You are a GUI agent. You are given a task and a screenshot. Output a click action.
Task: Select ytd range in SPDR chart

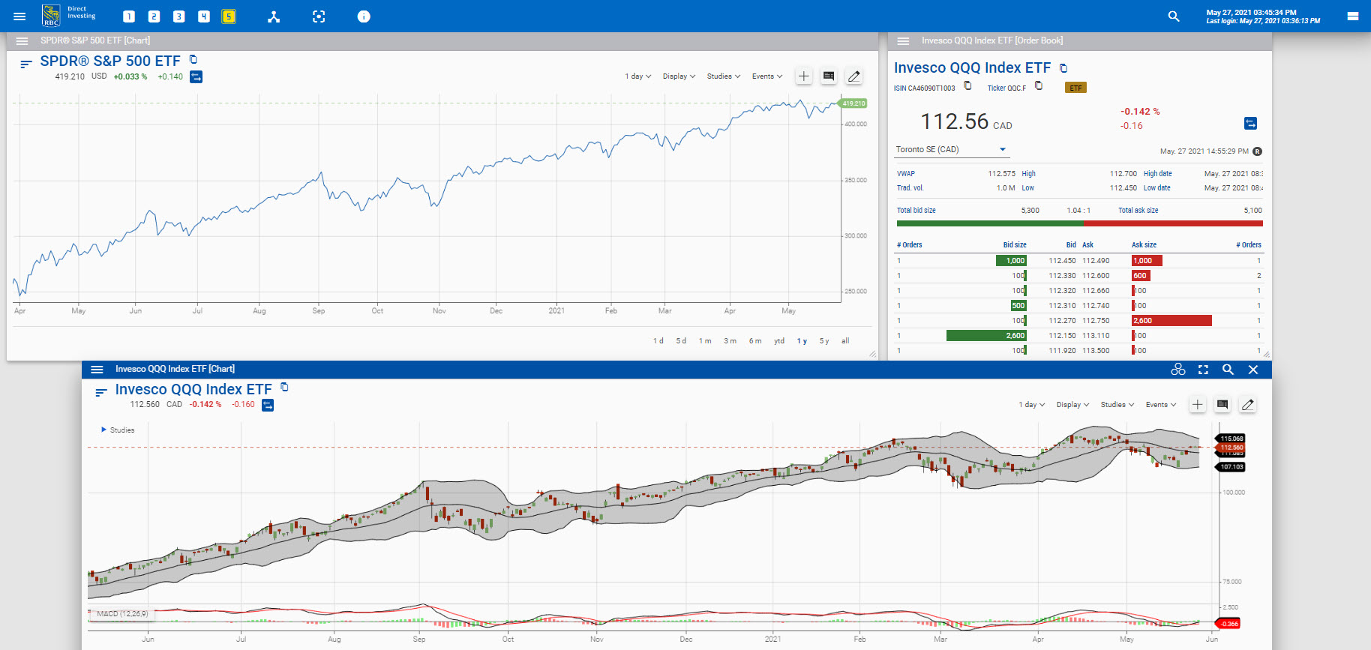point(779,341)
